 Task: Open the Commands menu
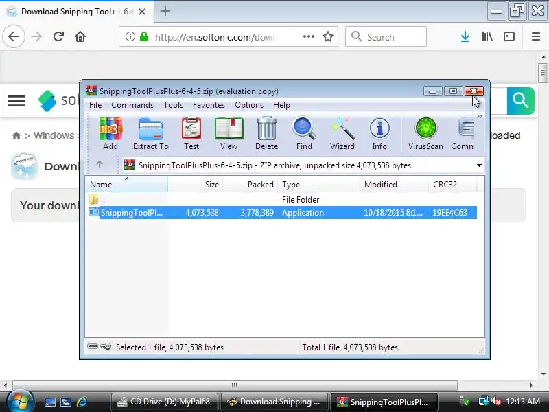pos(132,105)
